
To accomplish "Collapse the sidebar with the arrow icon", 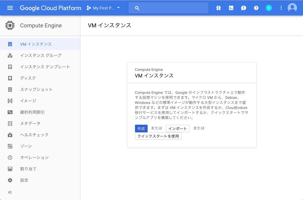I will point(10,192).
